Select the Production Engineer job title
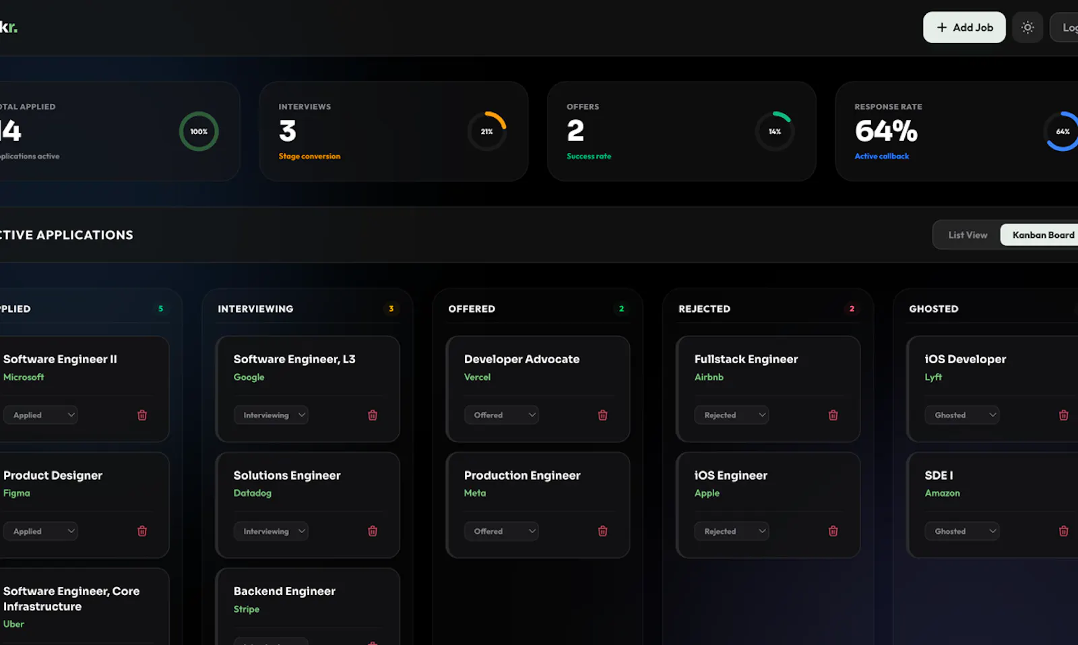The width and height of the screenshot is (1078, 645). coord(522,475)
